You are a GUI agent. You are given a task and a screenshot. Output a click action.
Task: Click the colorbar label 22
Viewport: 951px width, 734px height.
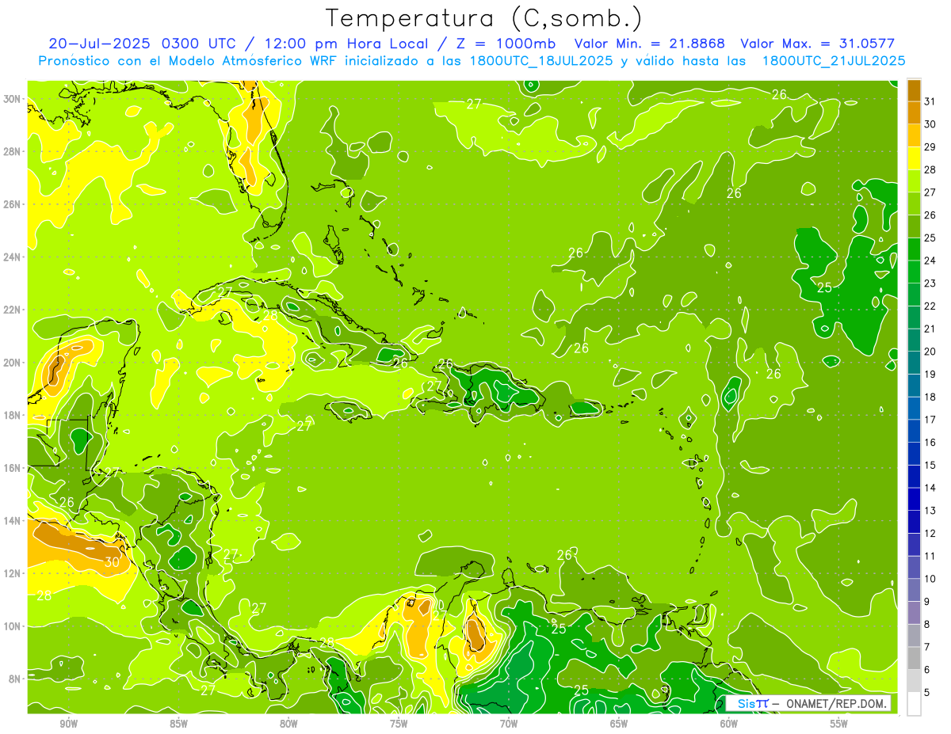930,306
